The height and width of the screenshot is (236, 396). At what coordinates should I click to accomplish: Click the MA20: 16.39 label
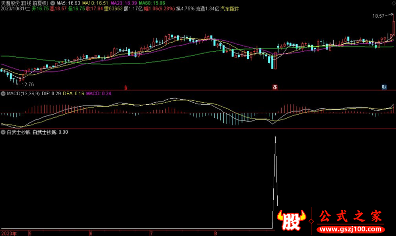point(123,3)
